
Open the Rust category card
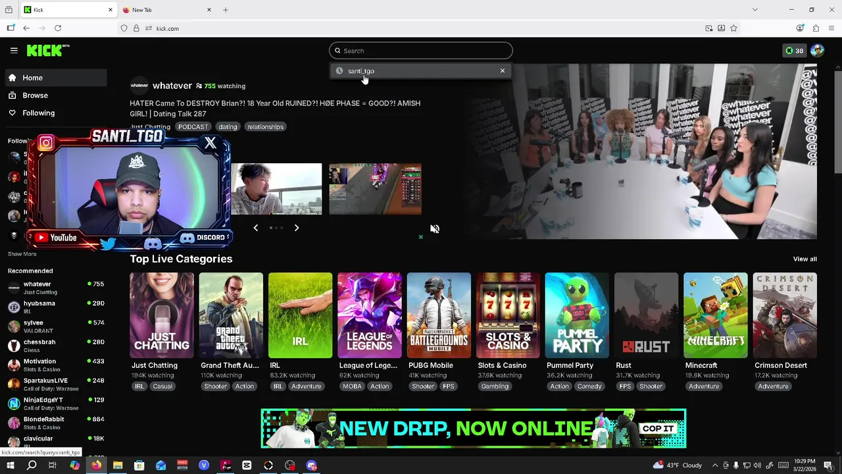pos(647,315)
